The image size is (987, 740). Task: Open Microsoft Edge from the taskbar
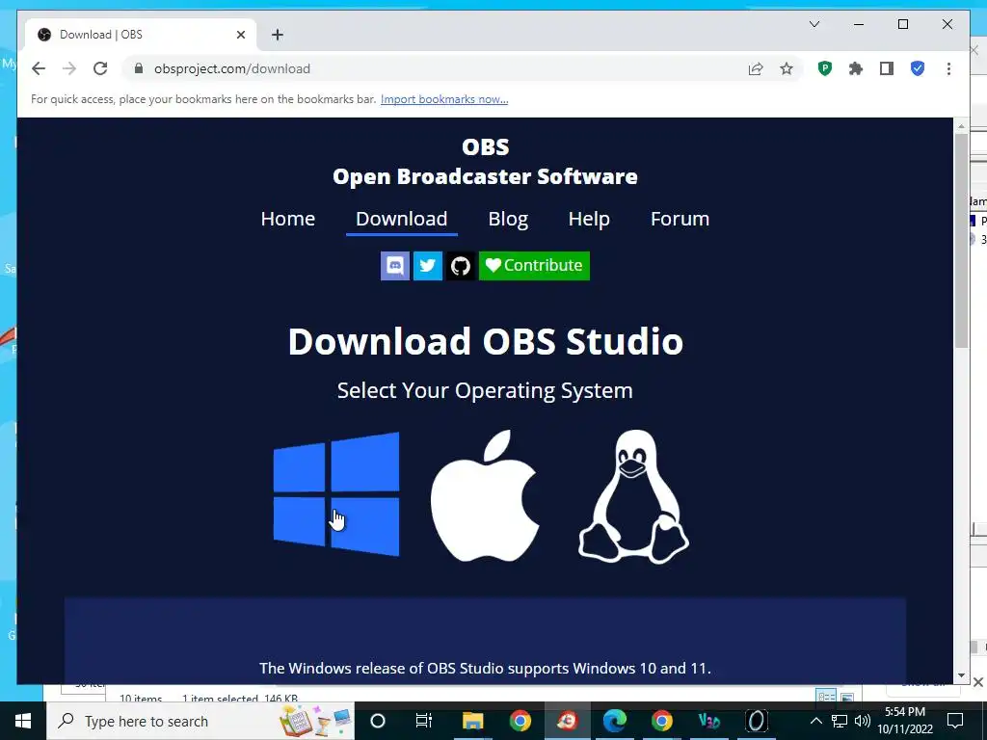(614, 721)
